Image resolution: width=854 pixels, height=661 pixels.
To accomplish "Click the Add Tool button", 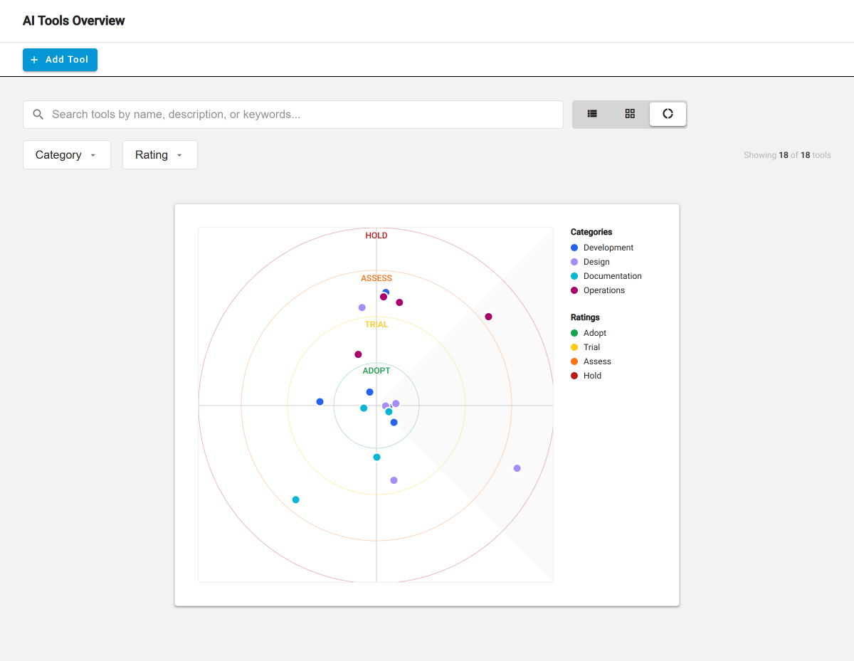I will pos(60,60).
